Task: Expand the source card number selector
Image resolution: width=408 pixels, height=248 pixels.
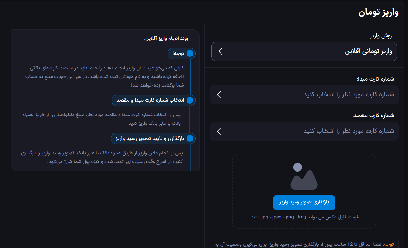Action: coord(304,95)
